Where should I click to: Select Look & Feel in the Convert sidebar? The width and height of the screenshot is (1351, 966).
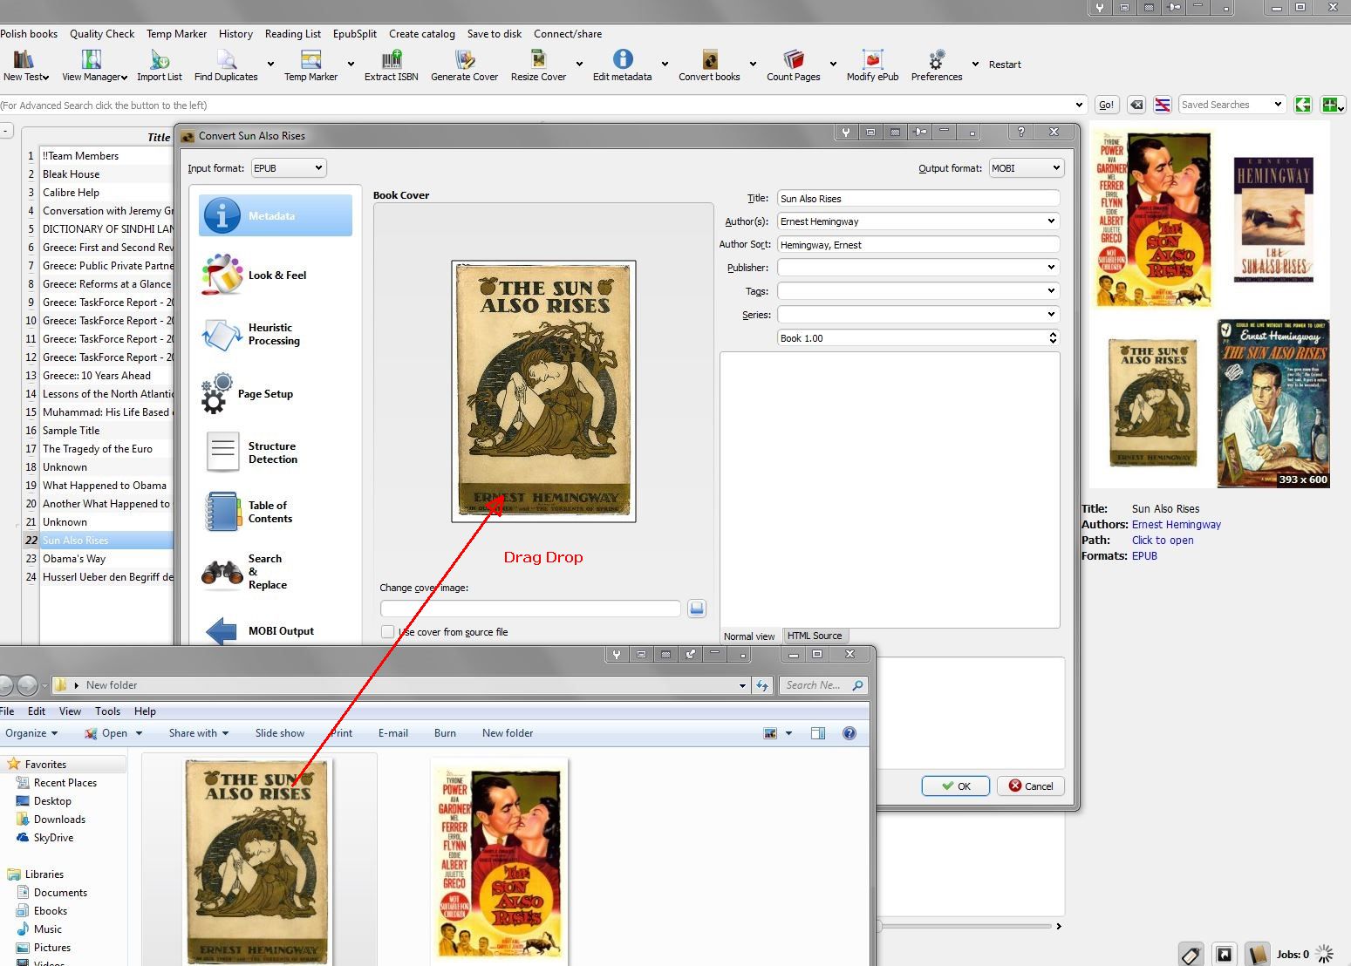tap(276, 275)
